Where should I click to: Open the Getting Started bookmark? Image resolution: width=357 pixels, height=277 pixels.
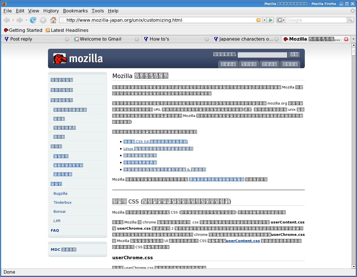coord(23,30)
